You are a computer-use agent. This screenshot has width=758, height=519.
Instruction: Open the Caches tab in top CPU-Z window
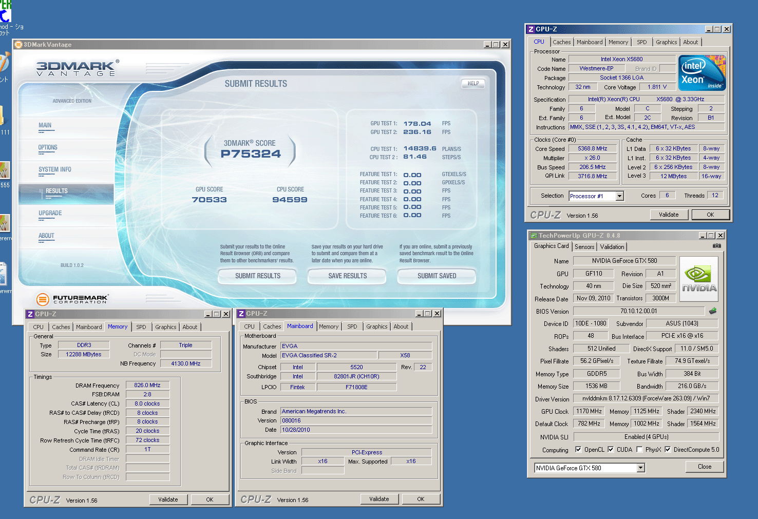(x=561, y=42)
